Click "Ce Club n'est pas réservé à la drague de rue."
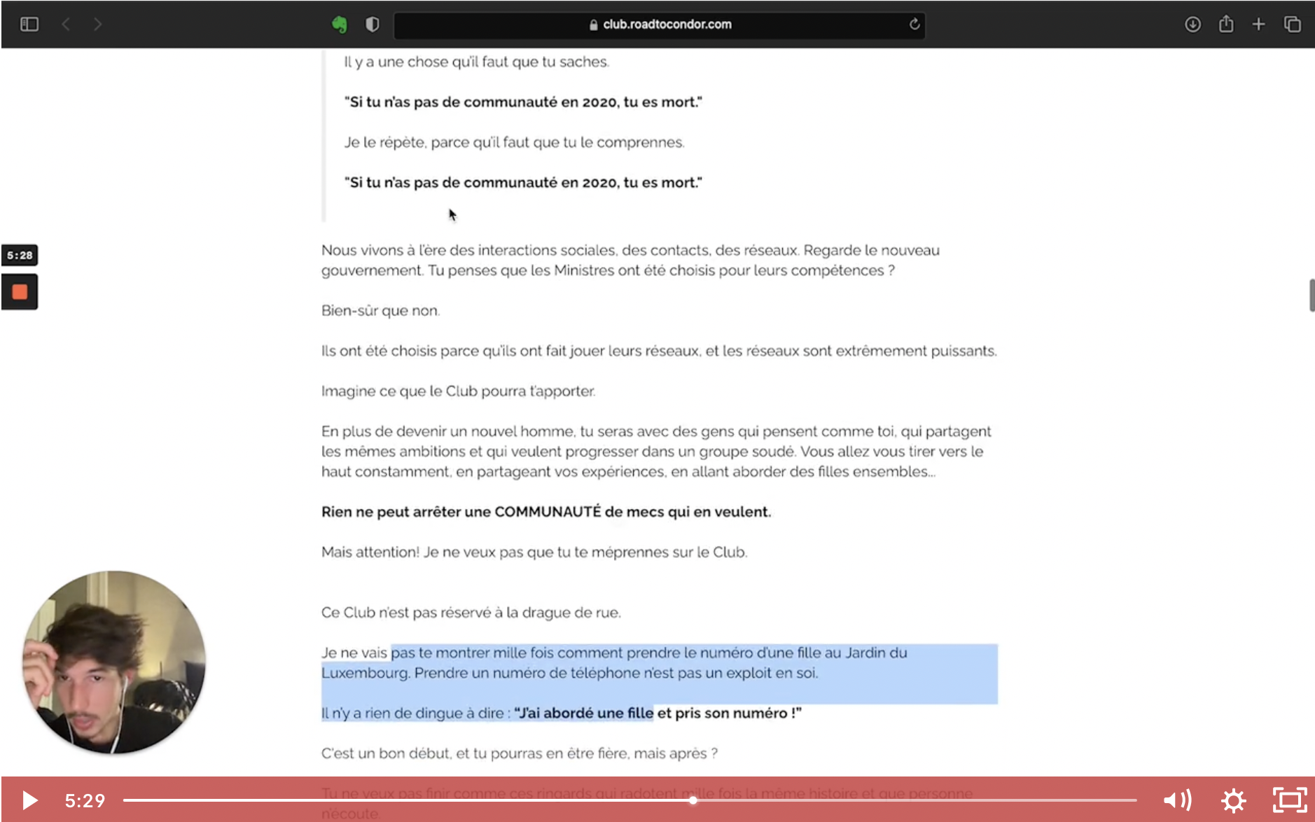Screen dimensions: 1315x822 [471, 613]
